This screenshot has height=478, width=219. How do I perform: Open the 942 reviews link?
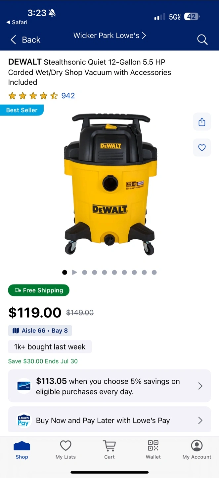[x=68, y=96]
